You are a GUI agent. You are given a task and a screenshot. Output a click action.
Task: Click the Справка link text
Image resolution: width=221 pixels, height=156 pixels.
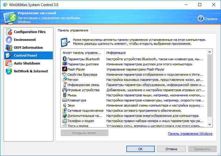tap(211, 19)
